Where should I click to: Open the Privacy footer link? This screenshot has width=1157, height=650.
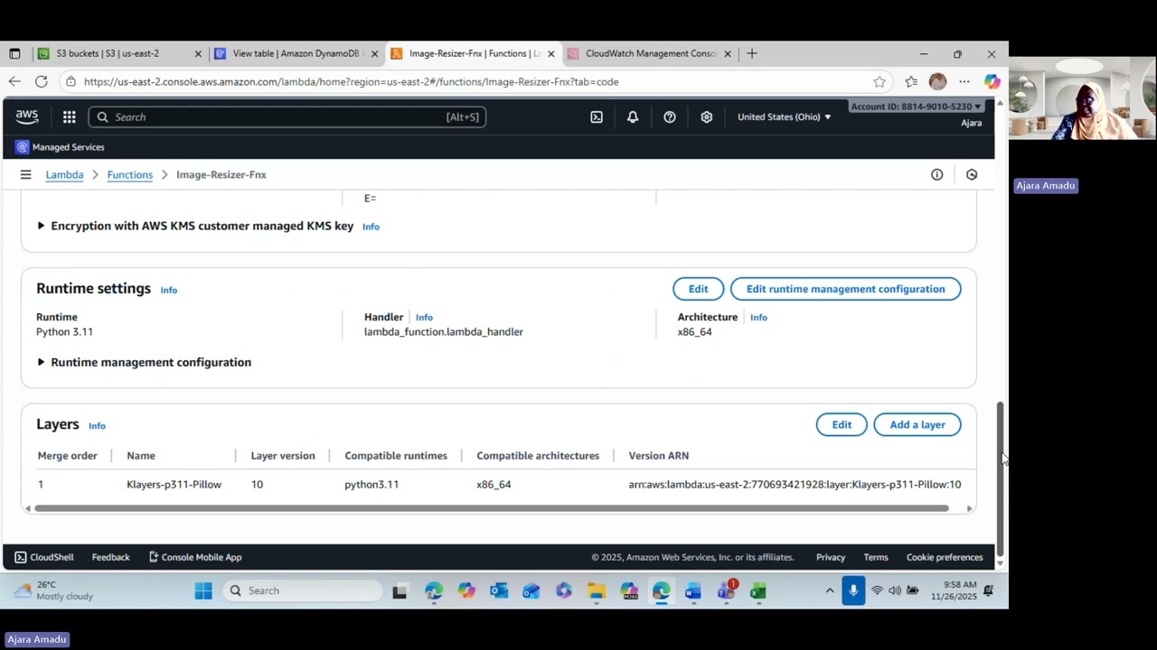tap(831, 557)
